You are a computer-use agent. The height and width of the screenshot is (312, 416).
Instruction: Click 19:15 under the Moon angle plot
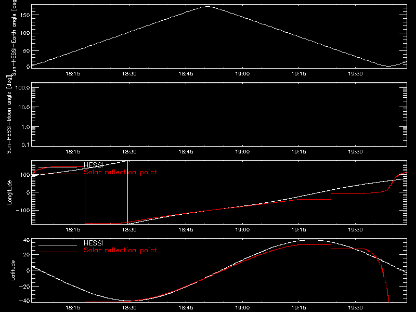[299, 152]
